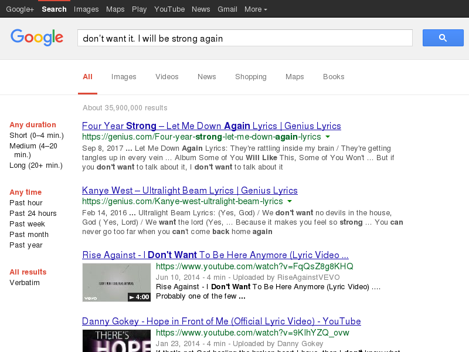469x352 pixels.
Task: Switch to the Shopping results tab
Action: 251,77
